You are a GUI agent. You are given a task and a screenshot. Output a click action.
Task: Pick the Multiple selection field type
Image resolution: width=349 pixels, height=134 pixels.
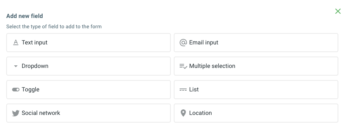[256, 66]
